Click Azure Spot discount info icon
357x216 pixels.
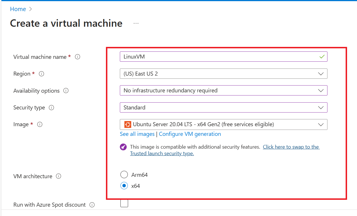92,205
